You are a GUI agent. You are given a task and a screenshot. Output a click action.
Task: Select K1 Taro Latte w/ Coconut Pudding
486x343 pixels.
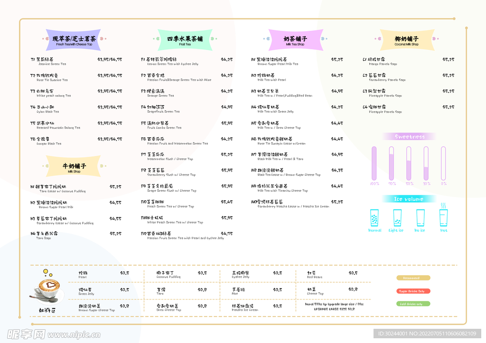coord(76,189)
